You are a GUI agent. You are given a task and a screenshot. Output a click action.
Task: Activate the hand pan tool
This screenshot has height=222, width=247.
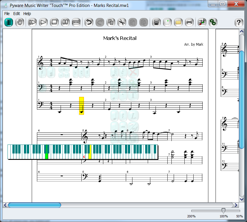coord(20,22)
